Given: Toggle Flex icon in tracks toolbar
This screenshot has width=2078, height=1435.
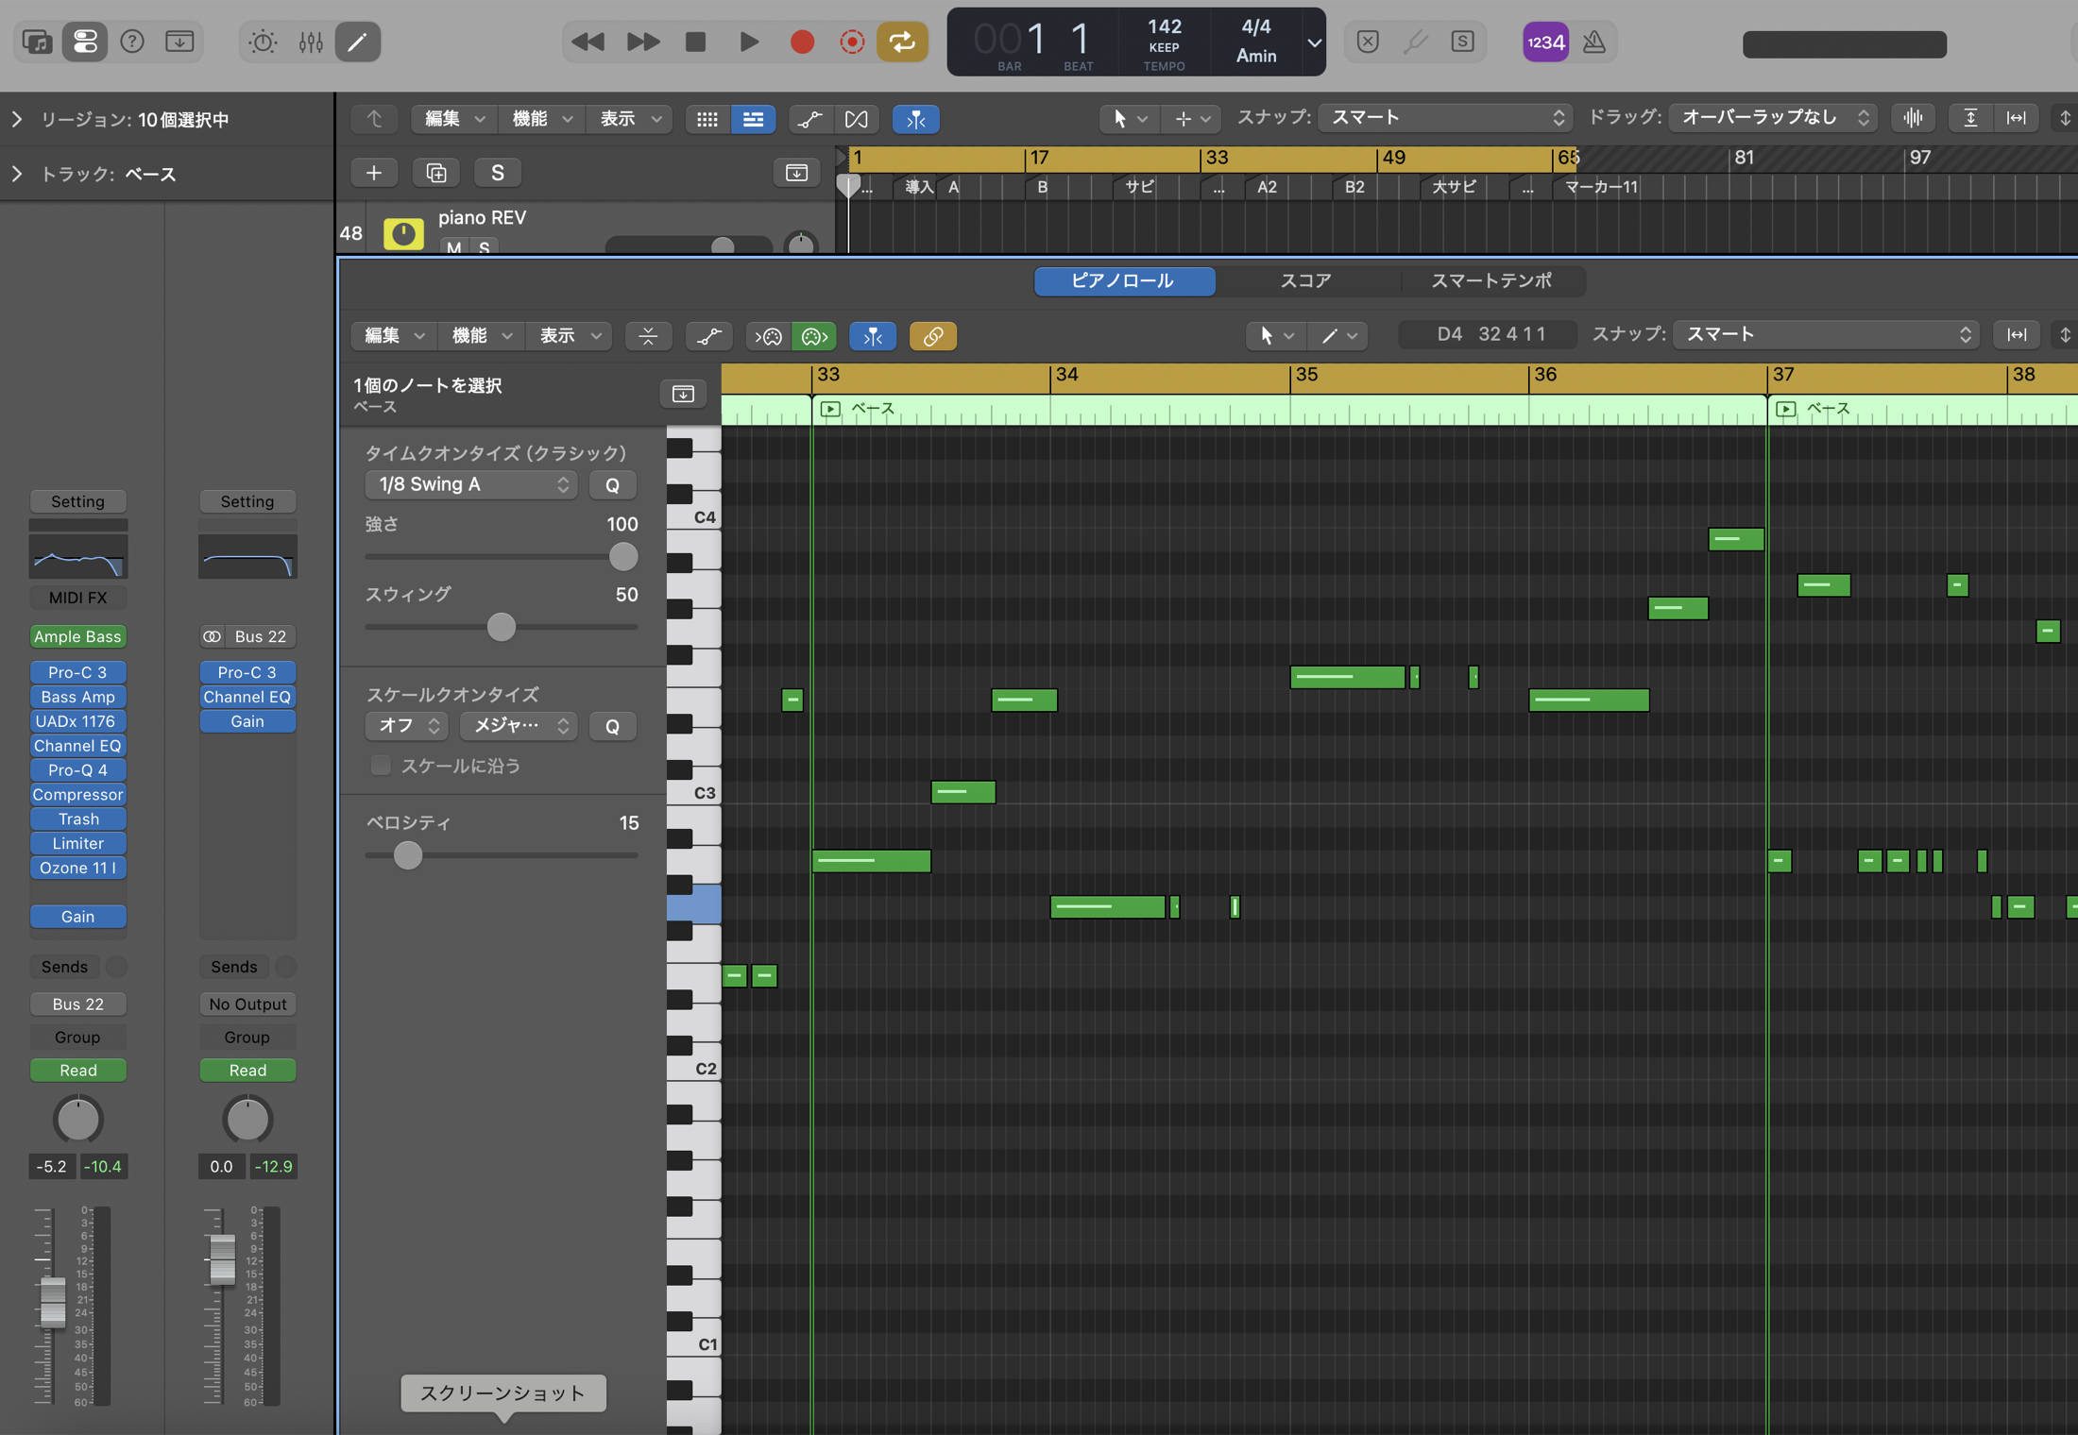Looking at the screenshot, I should tap(857, 119).
